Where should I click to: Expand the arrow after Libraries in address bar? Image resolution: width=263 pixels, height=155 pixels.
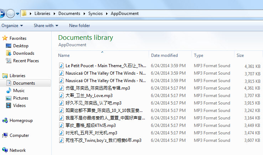(54, 14)
